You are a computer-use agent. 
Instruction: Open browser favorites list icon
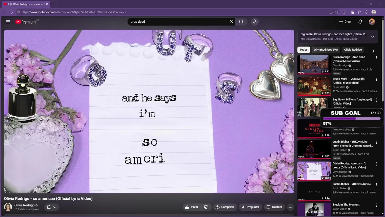tap(359, 12)
